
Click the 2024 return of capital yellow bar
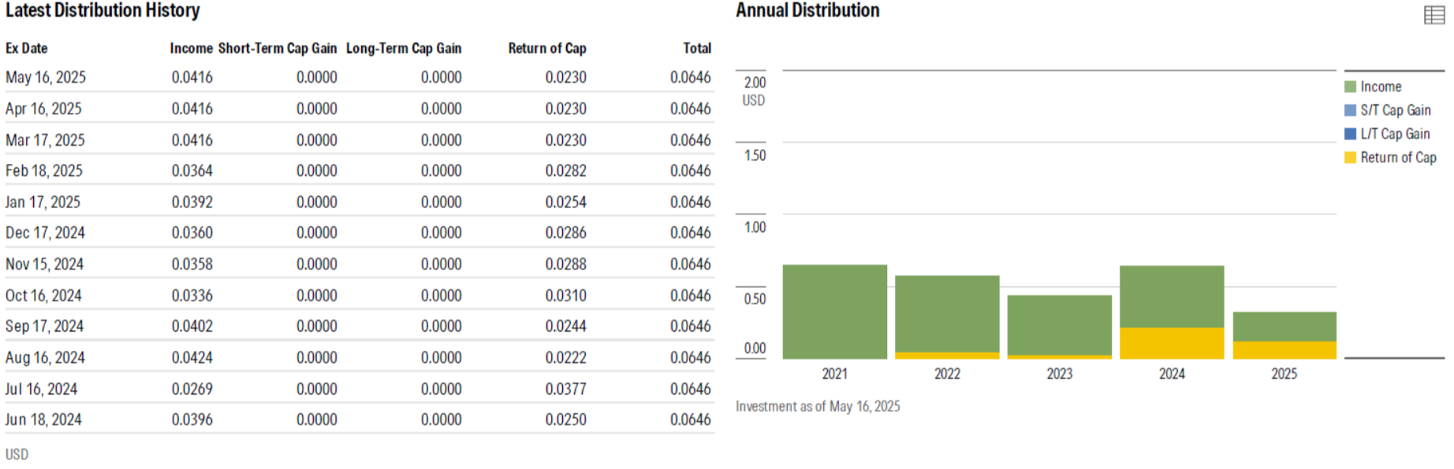pyautogui.click(x=1172, y=343)
